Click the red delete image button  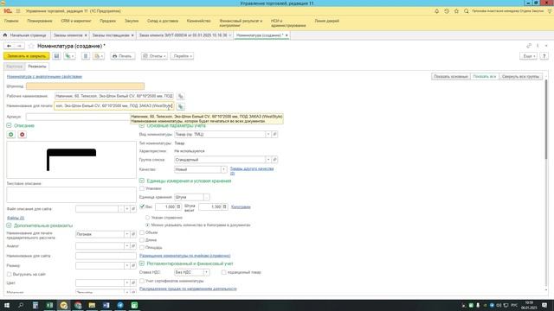[x=23, y=135]
